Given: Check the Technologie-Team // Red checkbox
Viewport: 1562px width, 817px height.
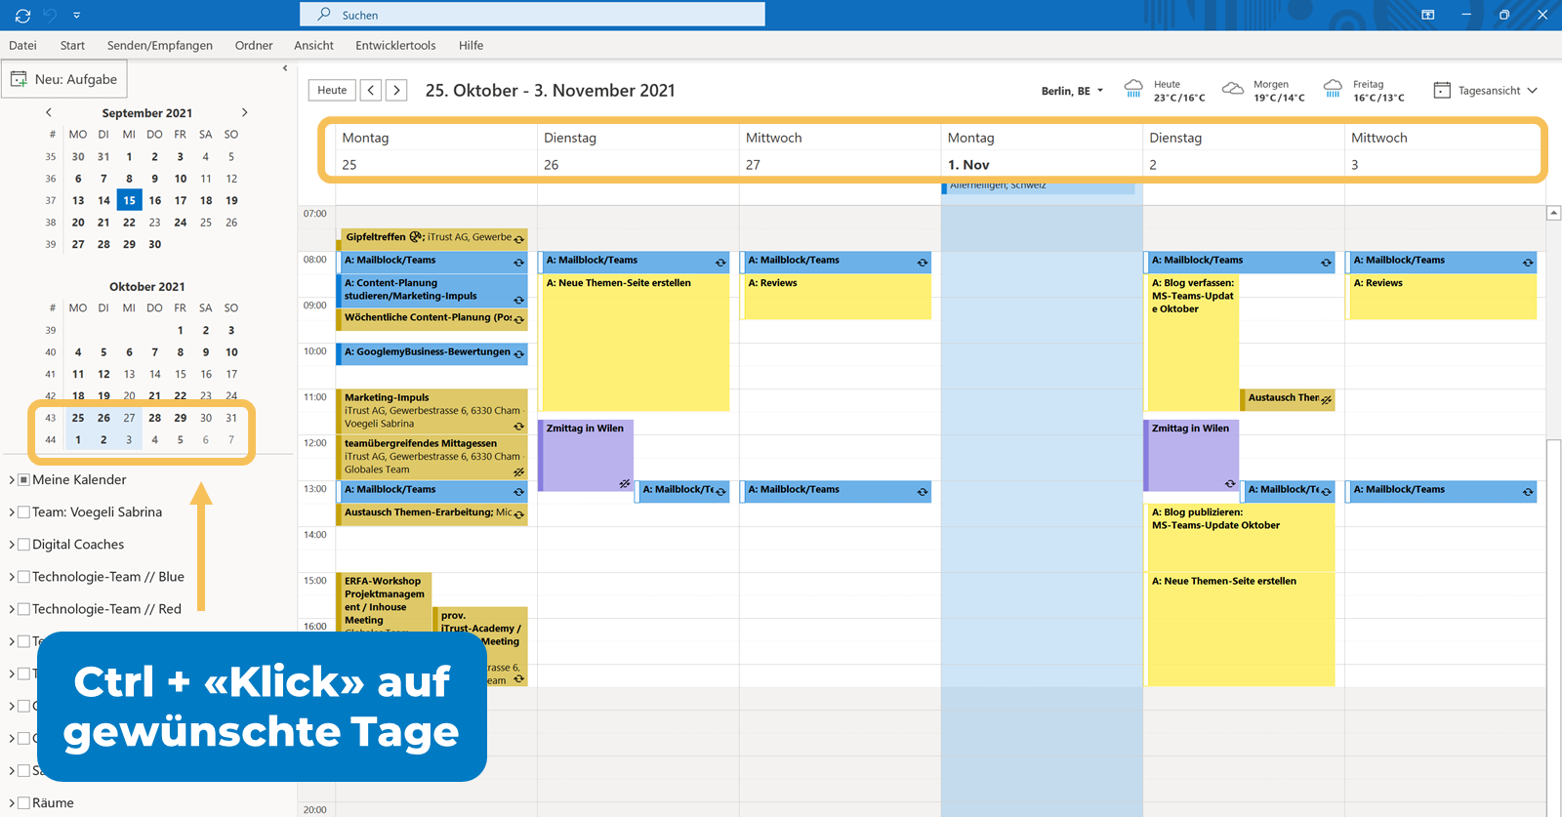Looking at the screenshot, I should [24, 609].
